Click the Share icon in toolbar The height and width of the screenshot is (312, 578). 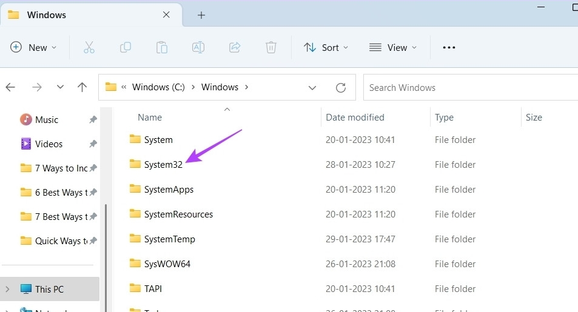pos(235,47)
